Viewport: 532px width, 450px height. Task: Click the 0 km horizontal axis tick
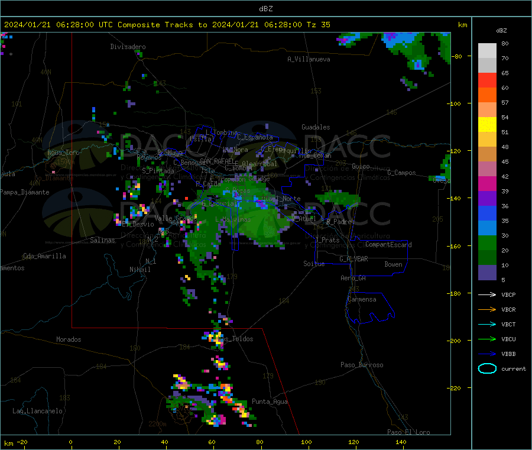coord(70,442)
